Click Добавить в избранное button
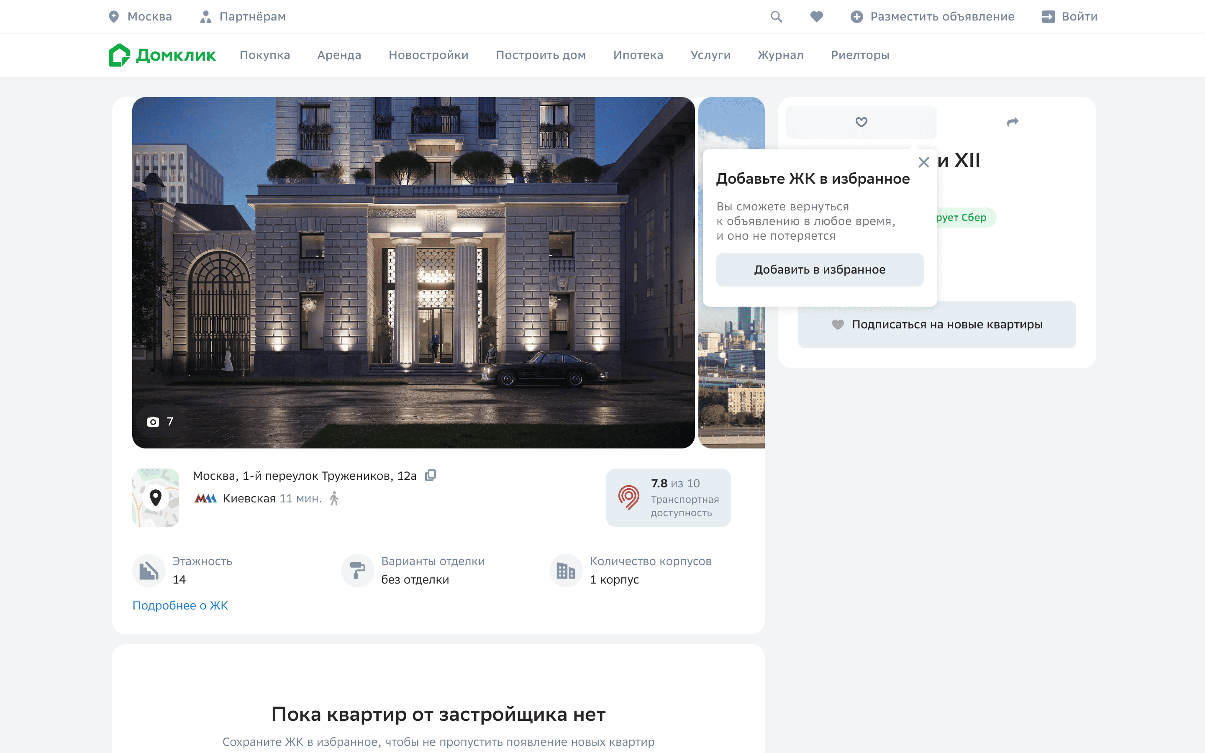The height and width of the screenshot is (753, 1205). tap(820, 269)
